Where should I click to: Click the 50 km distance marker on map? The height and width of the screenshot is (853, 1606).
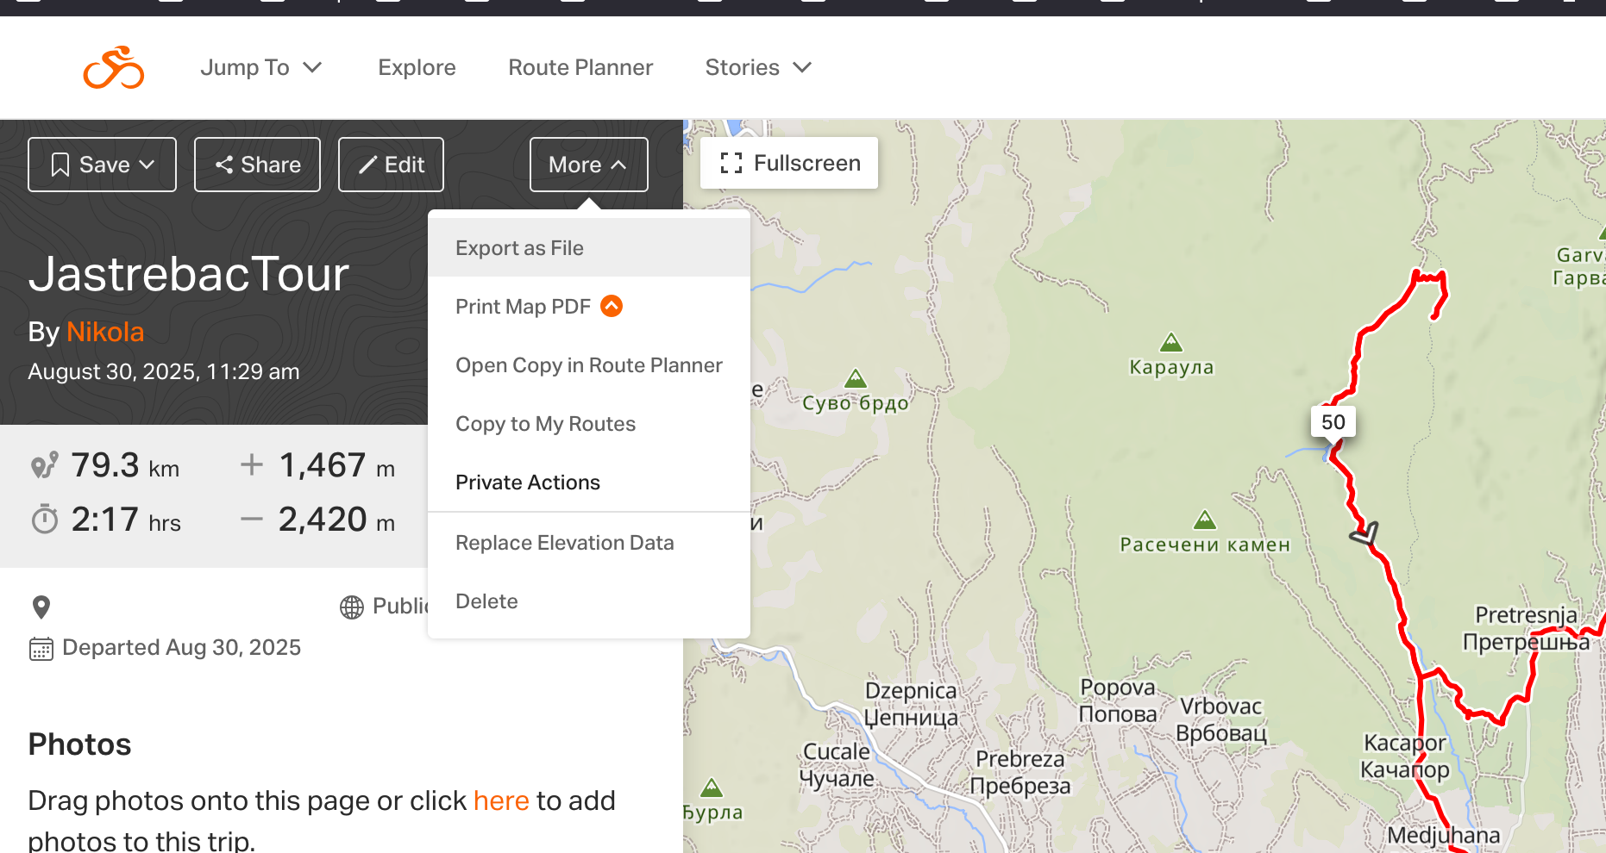point(1333,422)
